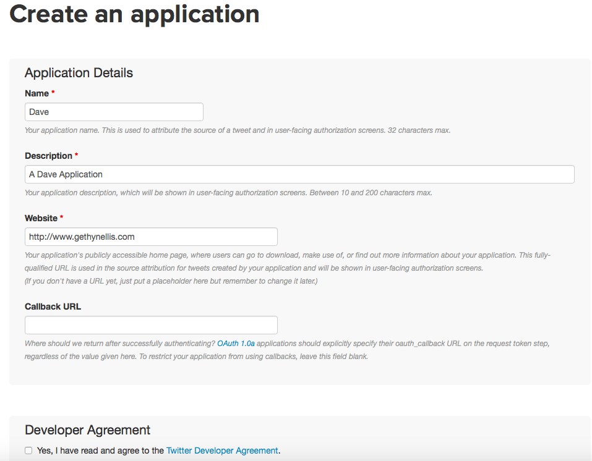Click the Name field label
The image size is (592, 461).
[x=36, y=93]
